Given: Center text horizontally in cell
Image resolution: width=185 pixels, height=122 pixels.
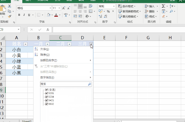Looking at the screenshot, I should click(x=80, y=11).
